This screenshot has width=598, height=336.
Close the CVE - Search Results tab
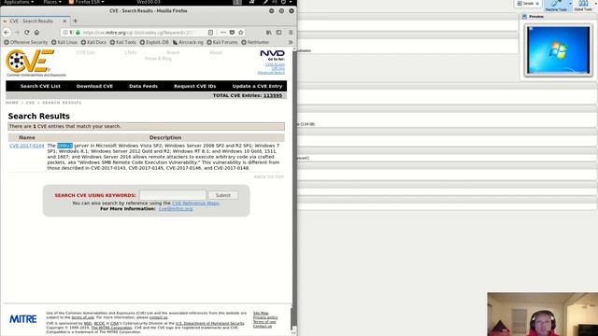pyautogui.click(x=64, y=21)
